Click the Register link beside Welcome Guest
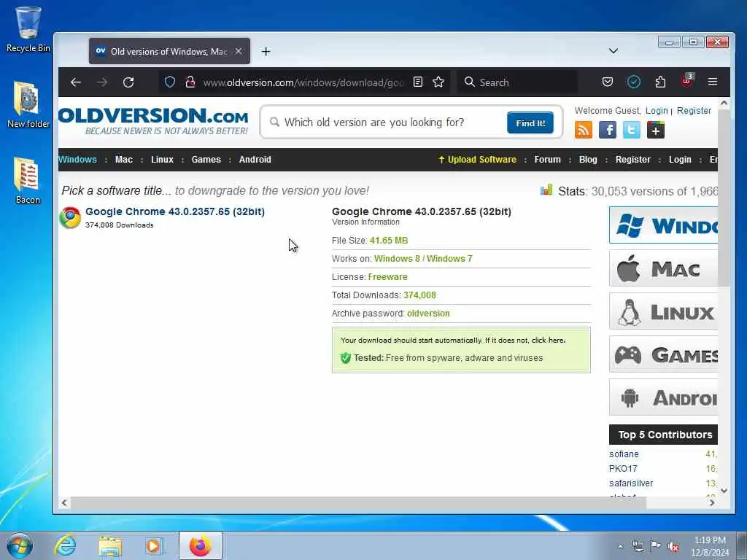This screenshot has height=560, width=747. [x=694, y=111]
